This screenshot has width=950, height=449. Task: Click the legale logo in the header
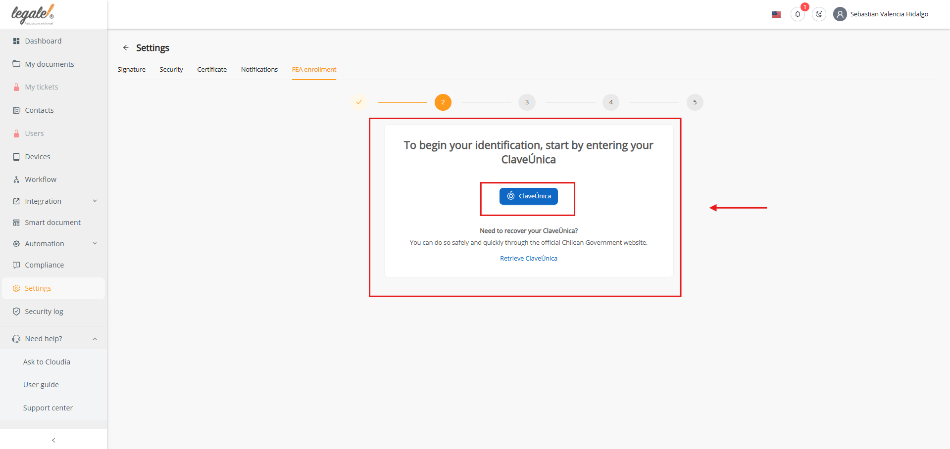tap(33, 14)
